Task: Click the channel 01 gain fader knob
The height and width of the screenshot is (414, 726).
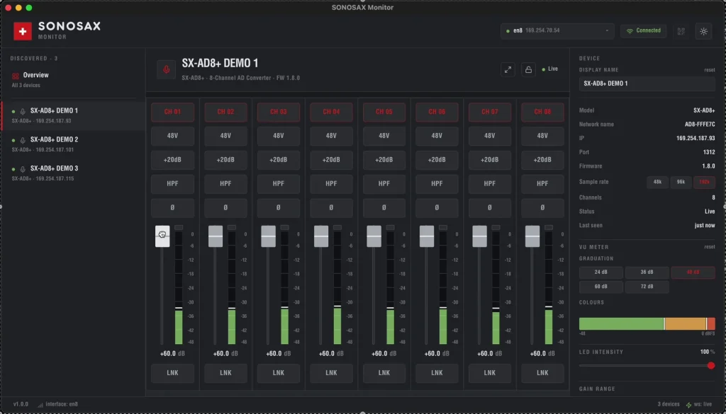Action: pos(162,236)
